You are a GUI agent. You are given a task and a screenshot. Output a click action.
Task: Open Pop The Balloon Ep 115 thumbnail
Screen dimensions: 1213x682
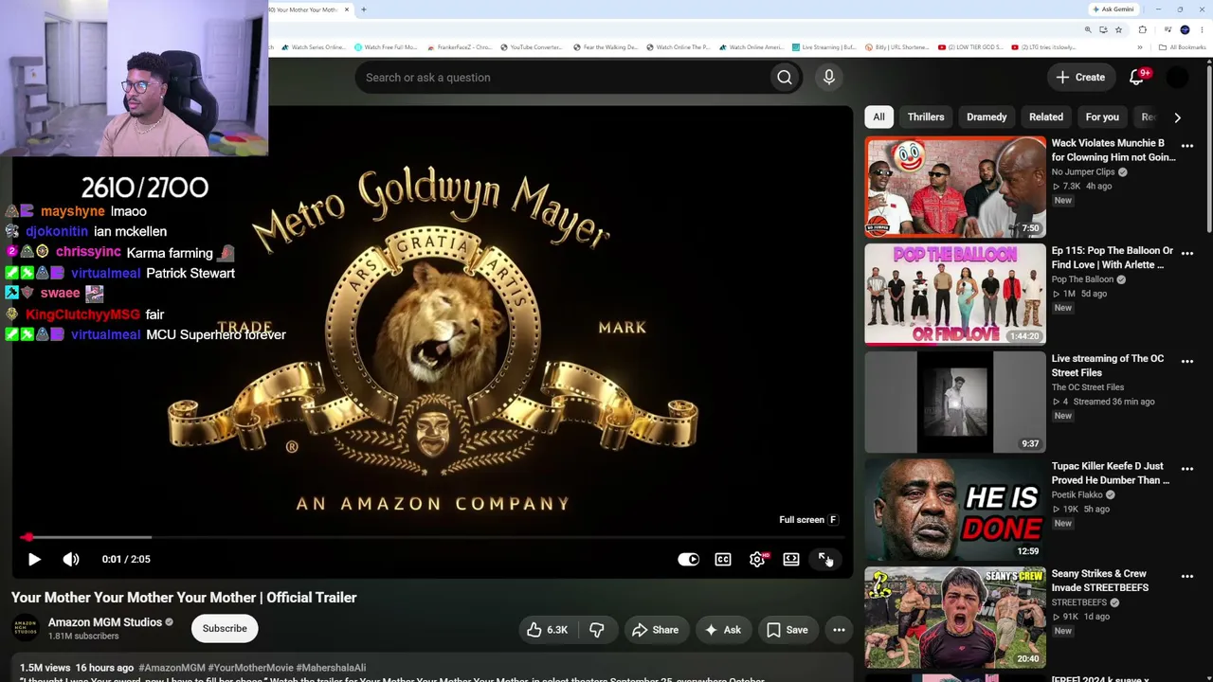[955, 295]
